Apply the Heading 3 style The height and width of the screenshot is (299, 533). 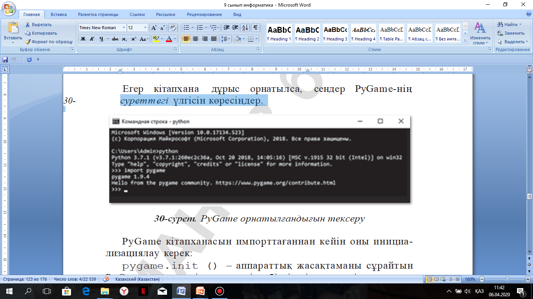tap(336, 33)
